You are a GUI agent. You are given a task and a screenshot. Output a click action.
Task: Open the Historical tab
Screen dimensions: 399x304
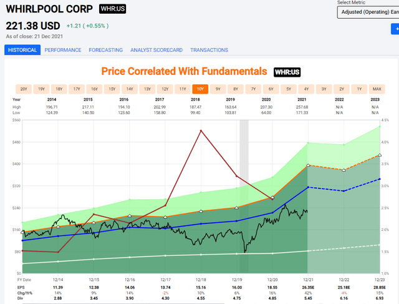[22, 50]
